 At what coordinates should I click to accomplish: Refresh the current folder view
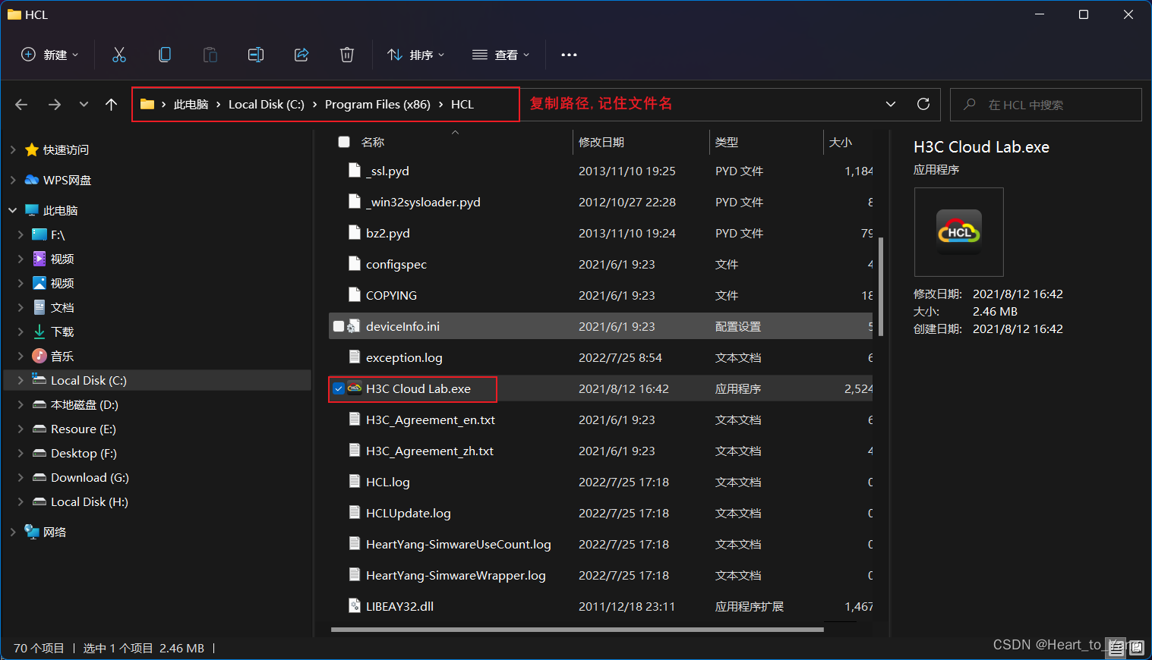click(x=923, y=104)
